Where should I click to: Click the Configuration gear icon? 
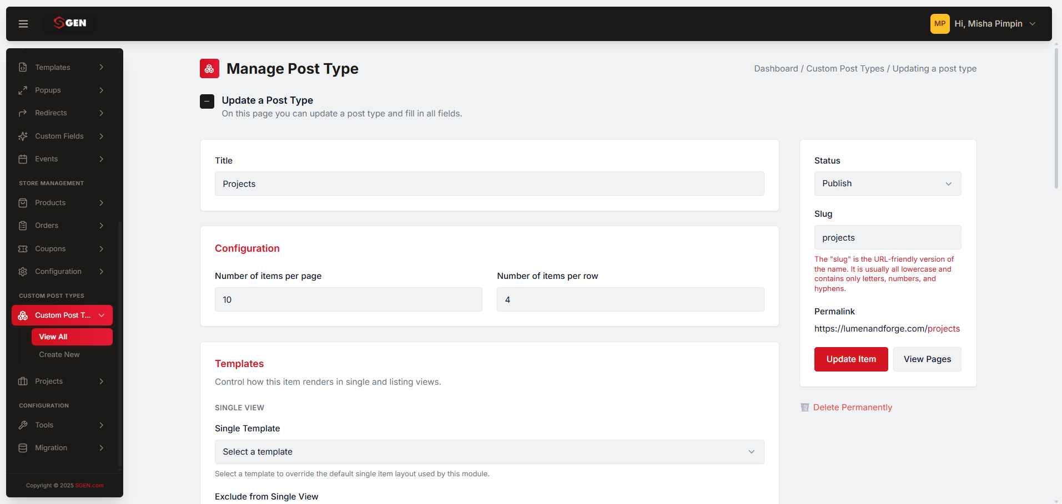click(x=23, y=272)
